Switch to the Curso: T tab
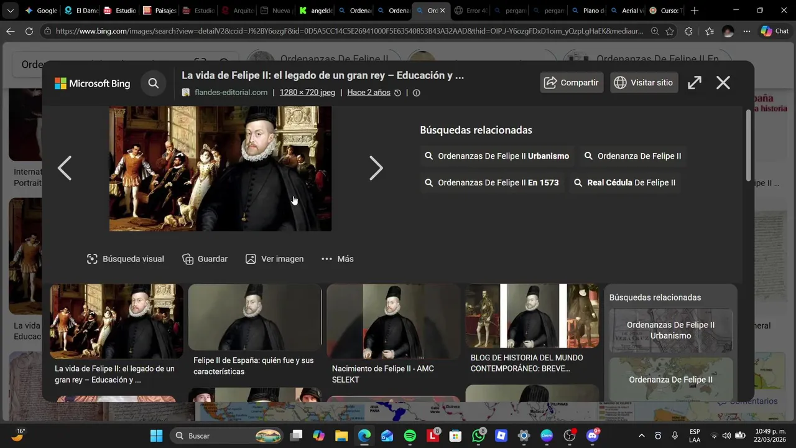 [665, 11]
